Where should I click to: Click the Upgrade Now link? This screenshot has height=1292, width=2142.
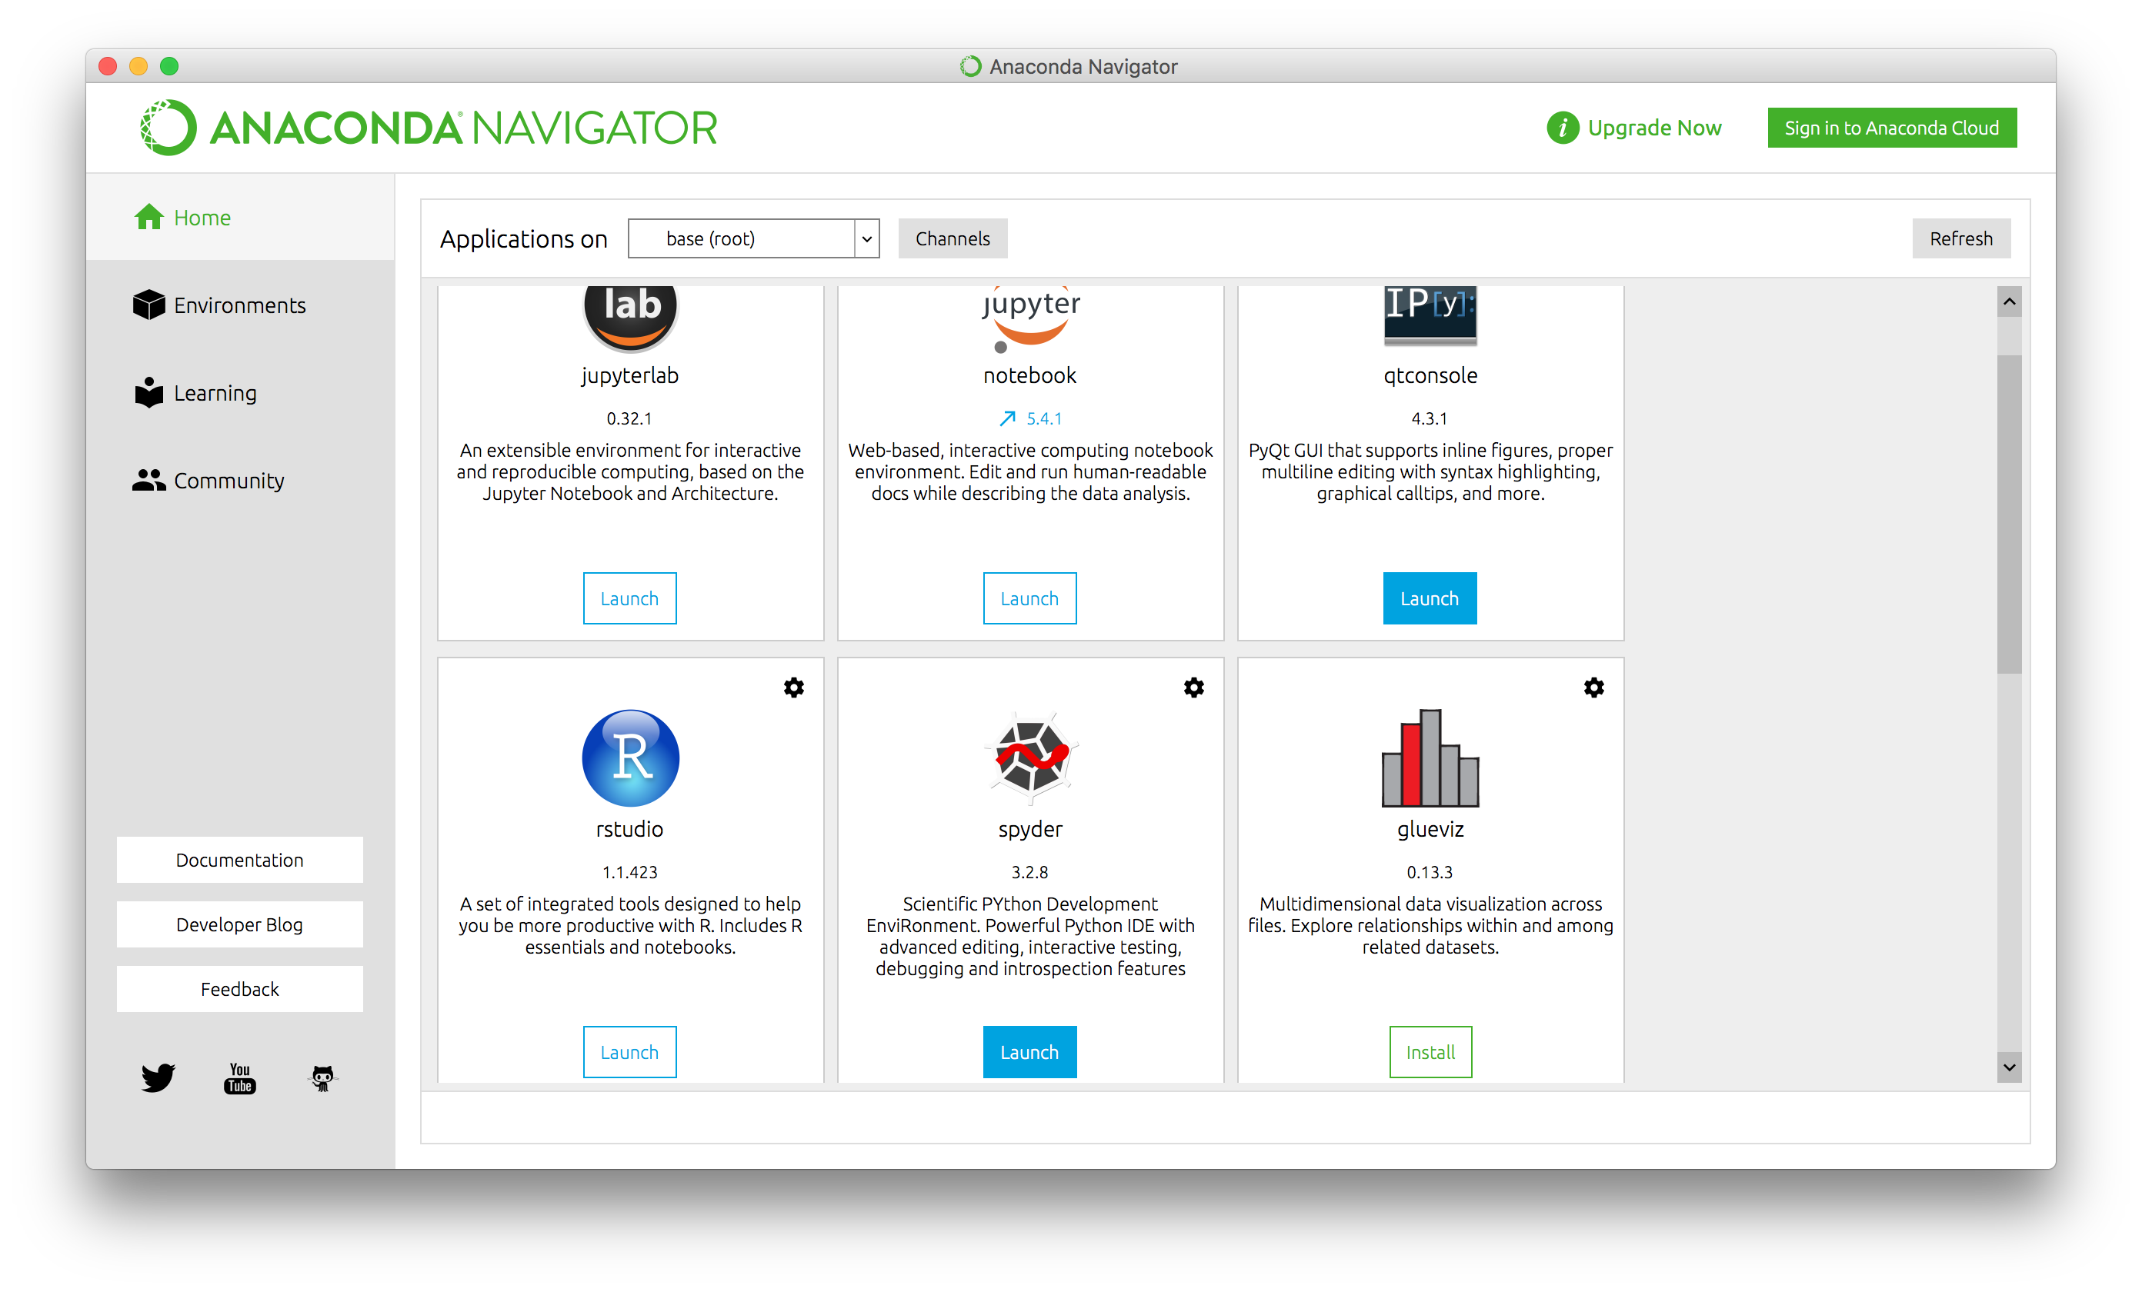click(1653, 128)
